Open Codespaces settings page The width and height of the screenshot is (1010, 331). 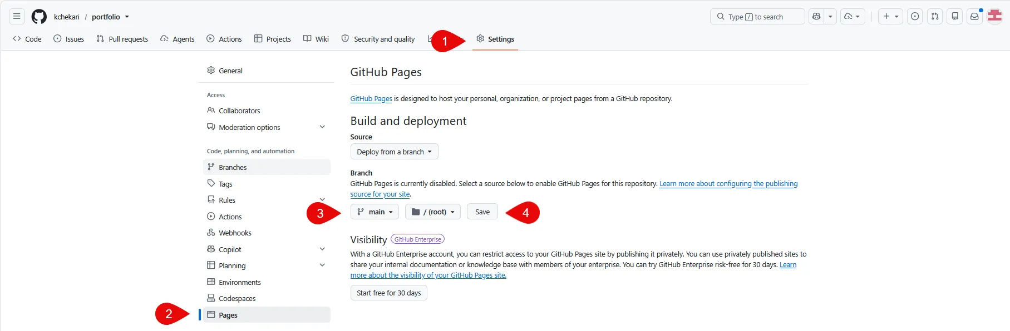[267, 298]
